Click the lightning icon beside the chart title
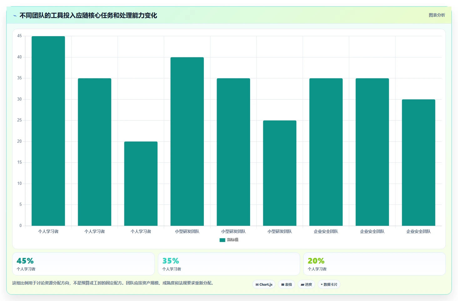The image size is (458, 301). click(15, 16)
